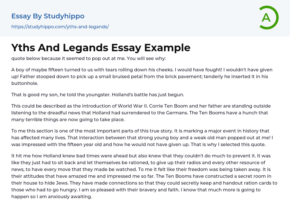Click the paragraph beginning "A boy of maybe fifteen"
This screenshot has height=216, width=290.
(x=142, y=76)
